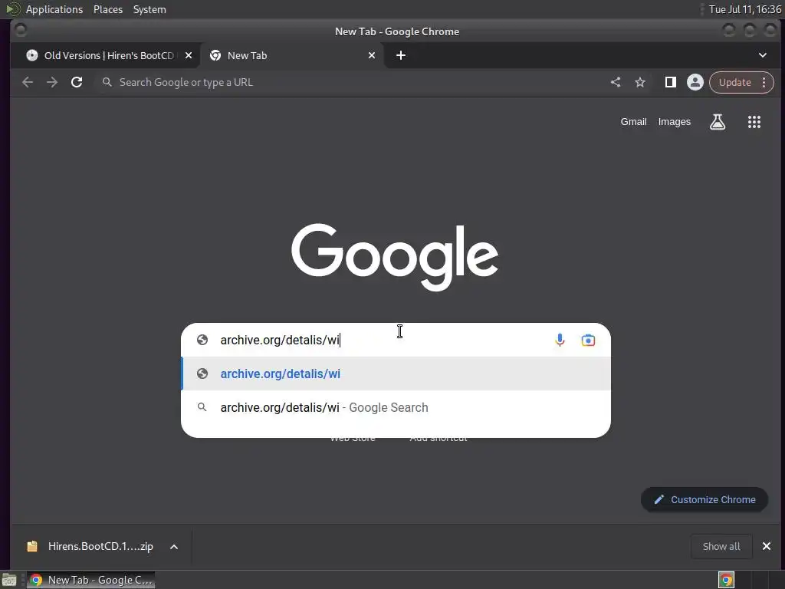Select archive.org/detalis/wi Google Search suggestion

pos(396,407)
